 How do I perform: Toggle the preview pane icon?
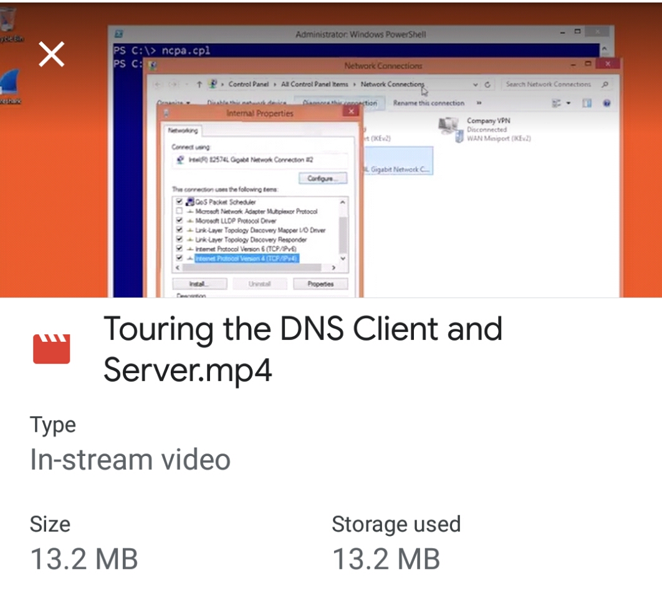tap(587, 103)
